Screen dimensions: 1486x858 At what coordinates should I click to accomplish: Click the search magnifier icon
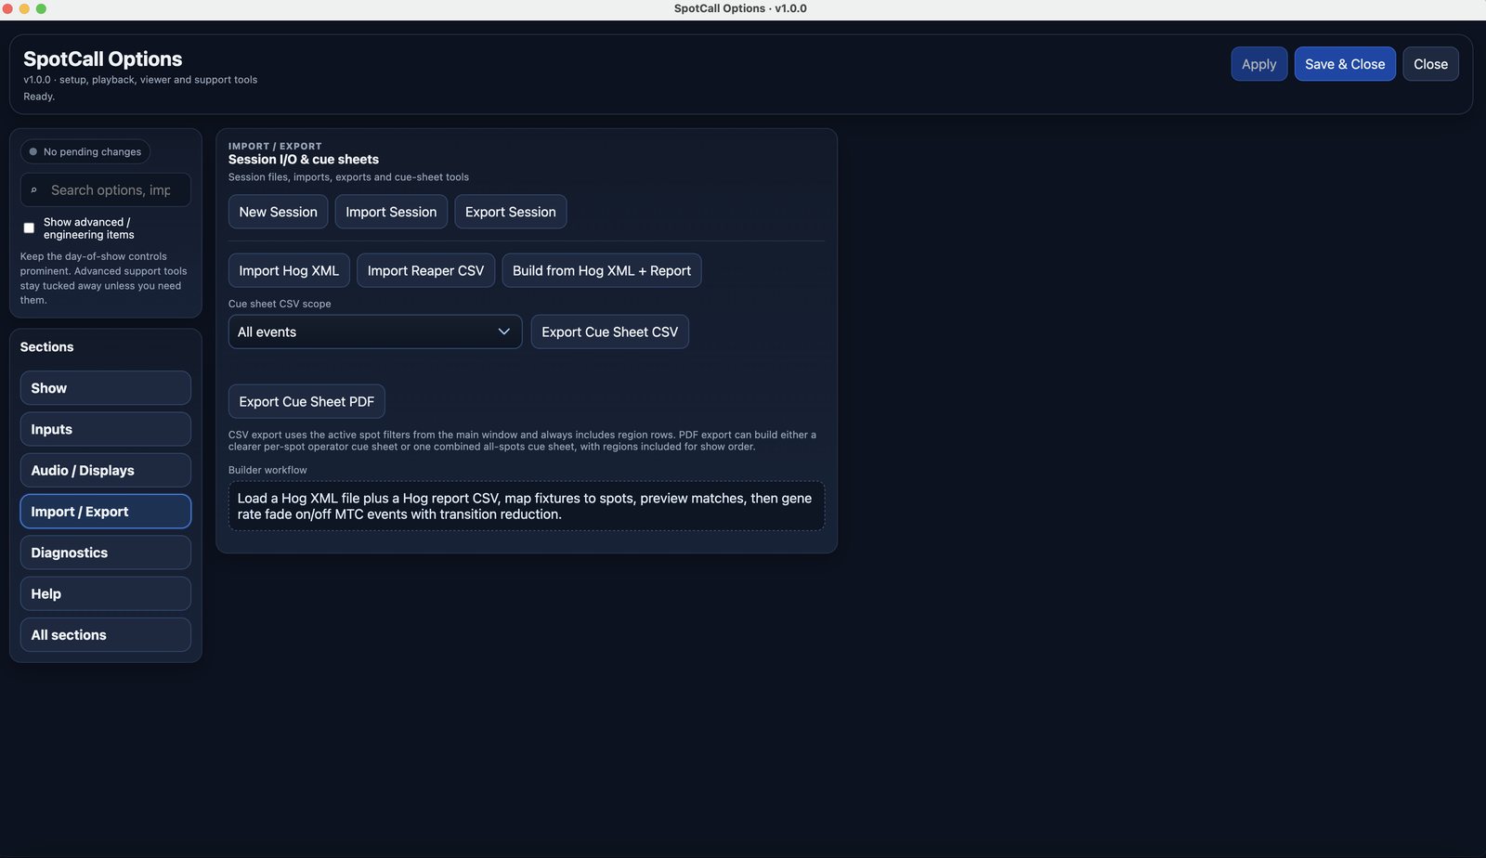pyautogui.click(x=33, y=190)
